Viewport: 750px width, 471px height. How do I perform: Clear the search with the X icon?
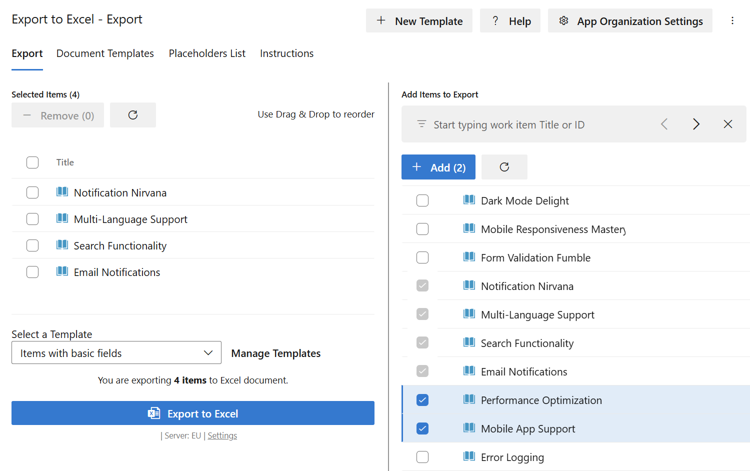(x=727, y=124)
